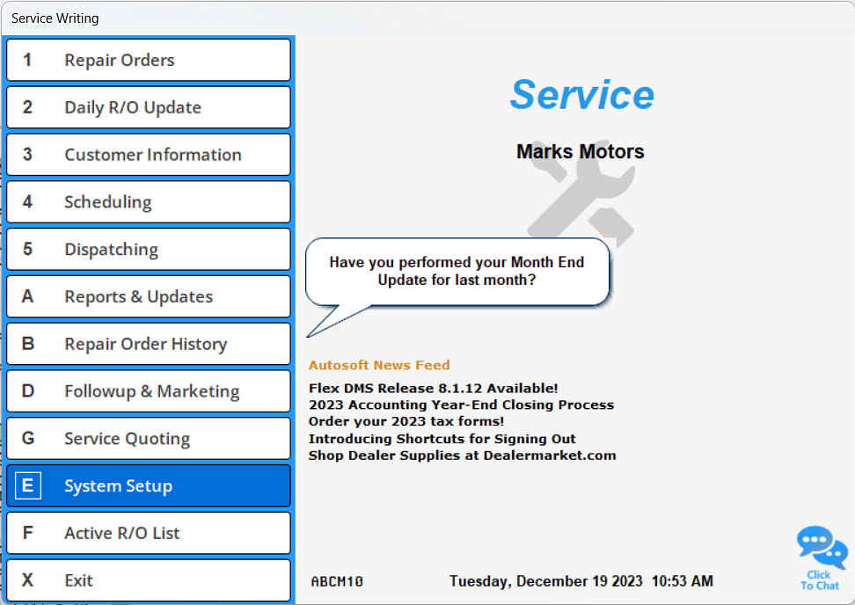Image resolution: width=855 pixels, height=605 pixels.
Task: Open Repair Order History
Action: coord(148,343)
